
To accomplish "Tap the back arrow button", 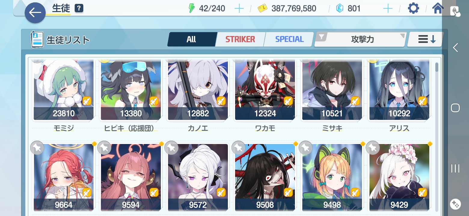I will tap(35, 13).
